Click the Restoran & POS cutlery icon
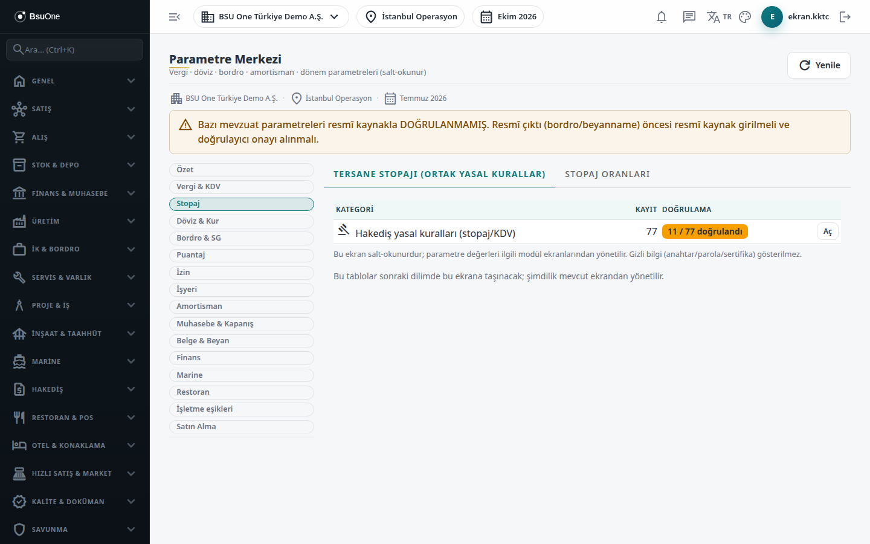870x544 pixels. [x=19, y=418]
